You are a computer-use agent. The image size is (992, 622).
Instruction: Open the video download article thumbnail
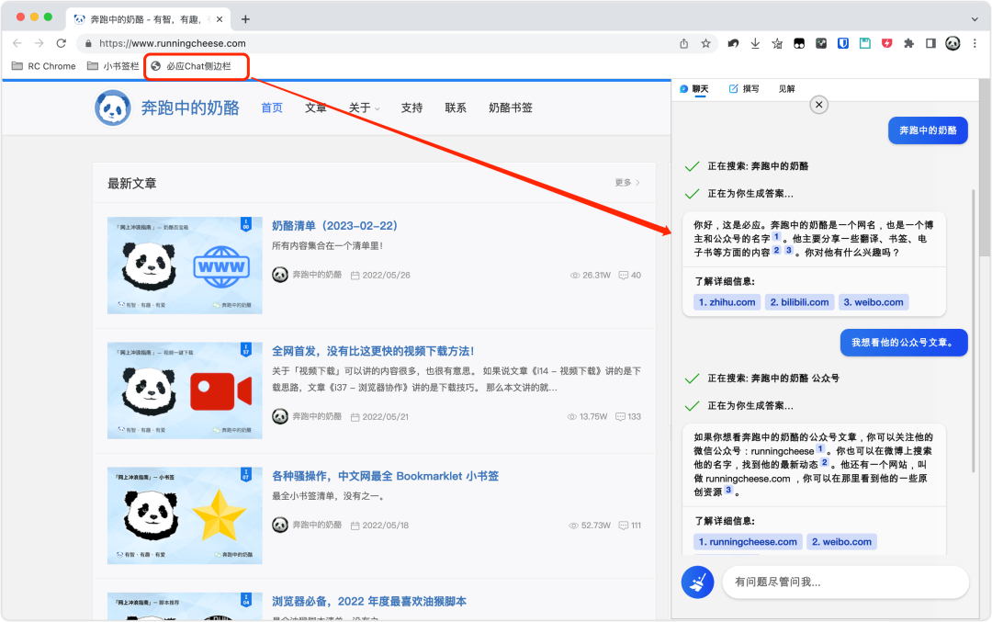point(185,390)
